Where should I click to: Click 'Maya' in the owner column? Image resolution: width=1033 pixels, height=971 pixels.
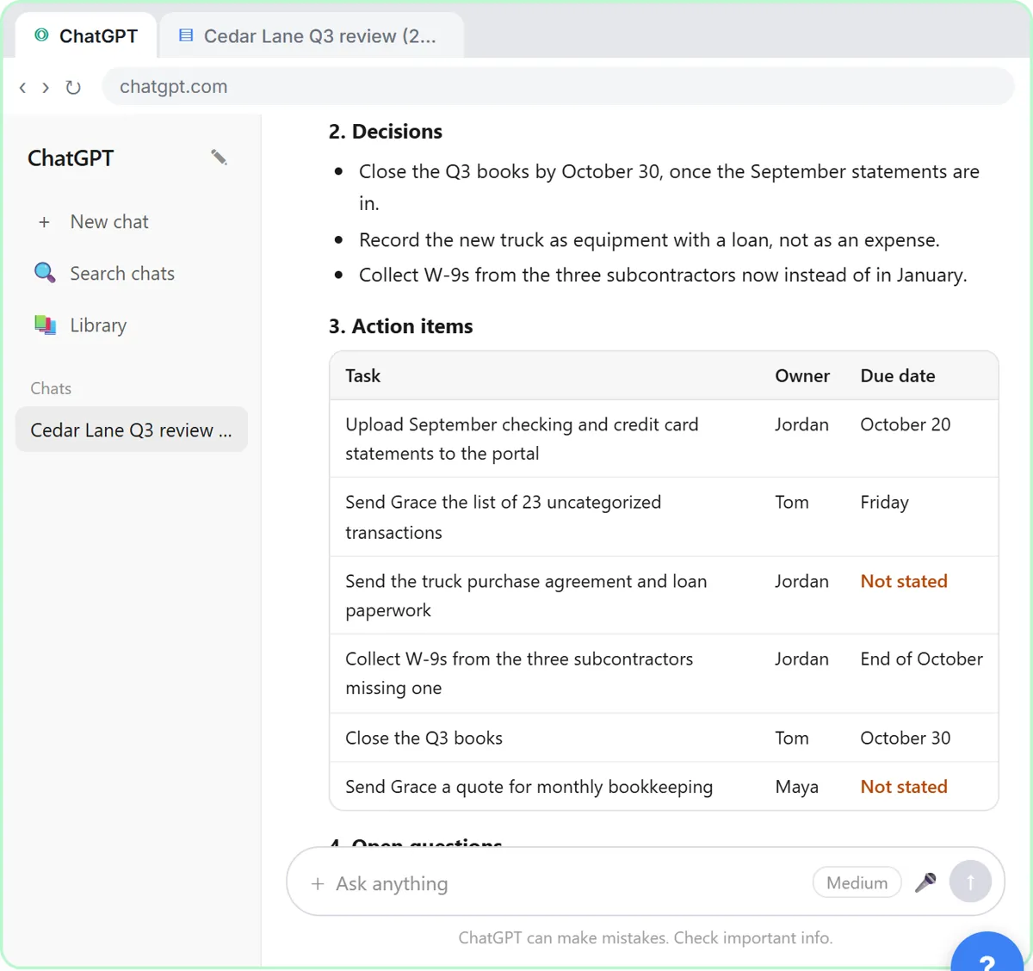pos(797,787)
